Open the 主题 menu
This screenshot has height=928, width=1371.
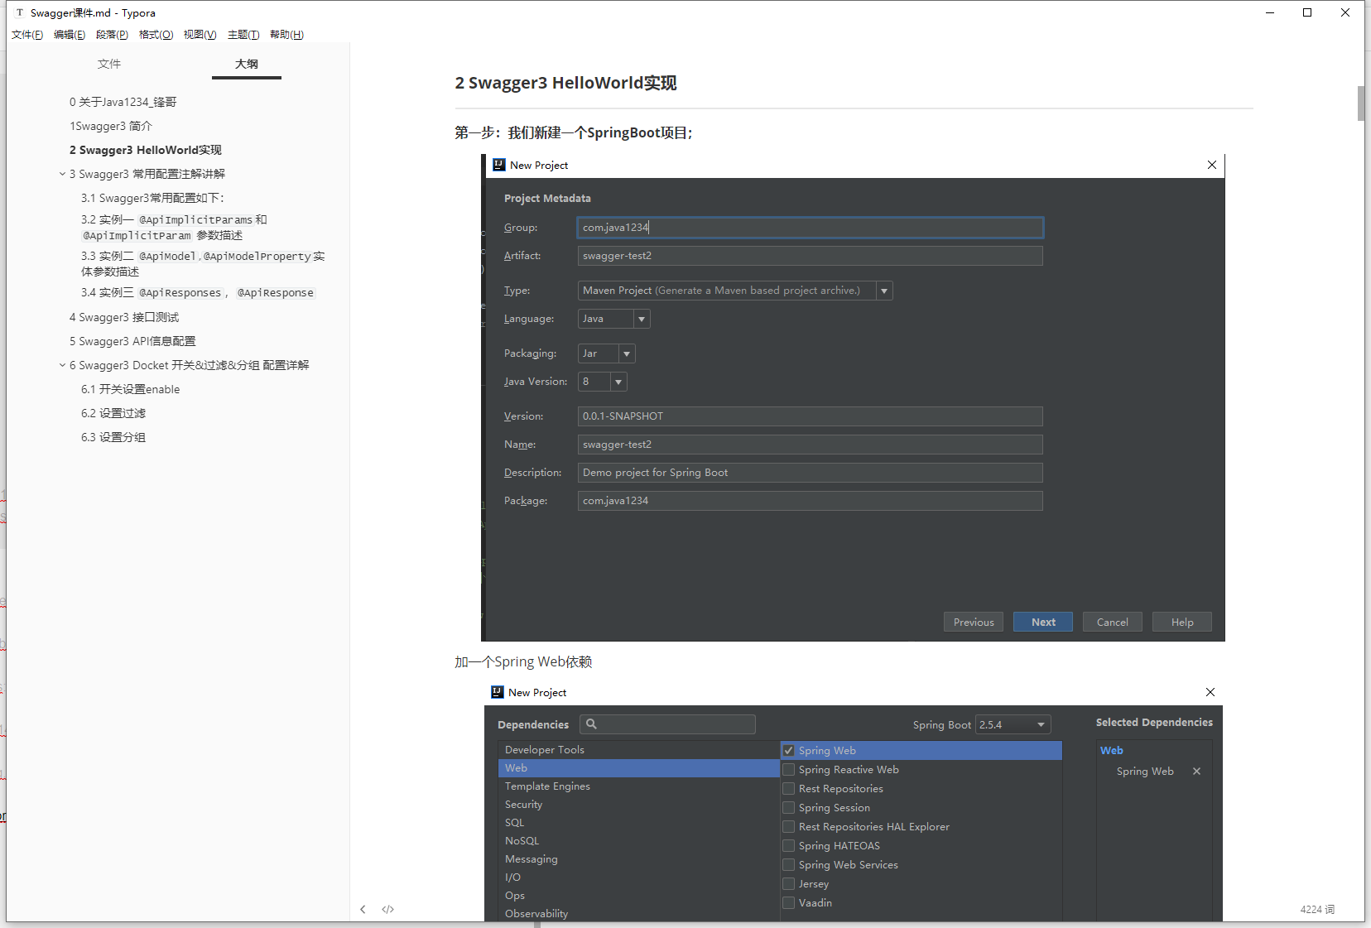243,35
